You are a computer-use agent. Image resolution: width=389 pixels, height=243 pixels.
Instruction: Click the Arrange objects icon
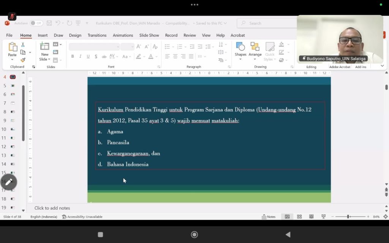pyautogui.click(x=255, y=47)
